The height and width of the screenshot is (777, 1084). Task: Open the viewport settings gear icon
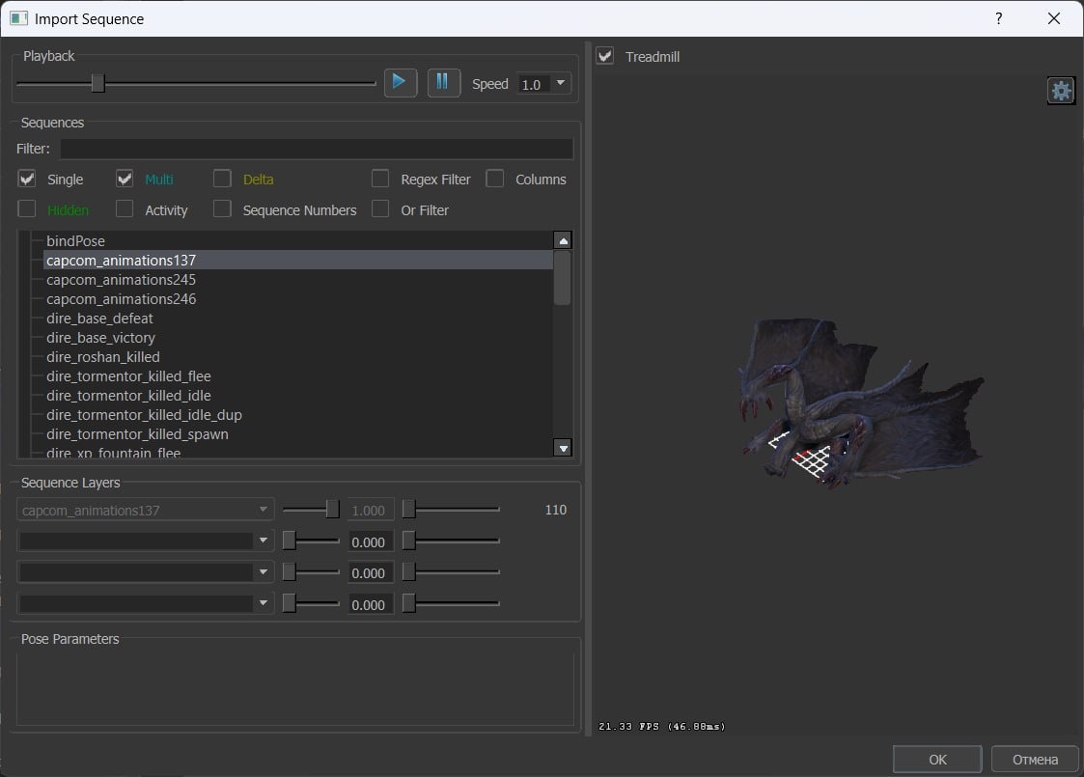click(x=1061, y=91)
